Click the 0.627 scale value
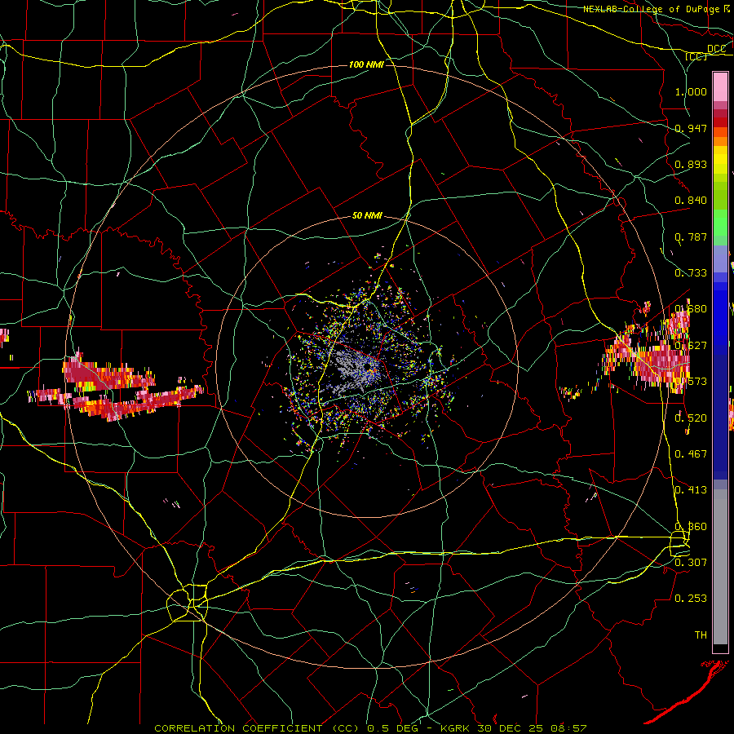 [x=691, y=346]
